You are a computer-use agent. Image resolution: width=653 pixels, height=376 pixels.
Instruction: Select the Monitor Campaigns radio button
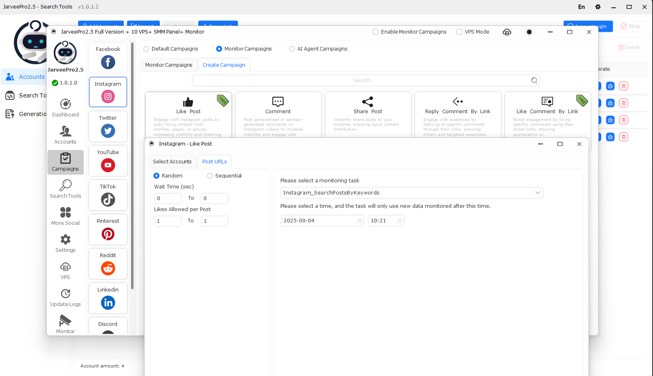tap(219, 49)
